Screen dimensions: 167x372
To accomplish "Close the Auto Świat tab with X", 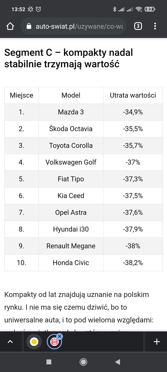I will tap(59, 336).
